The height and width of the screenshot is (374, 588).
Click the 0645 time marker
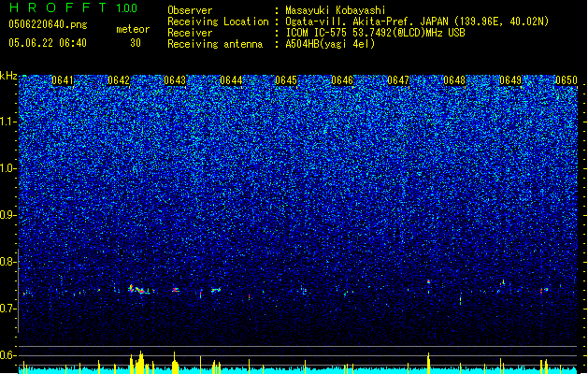(x=286, y=80)
